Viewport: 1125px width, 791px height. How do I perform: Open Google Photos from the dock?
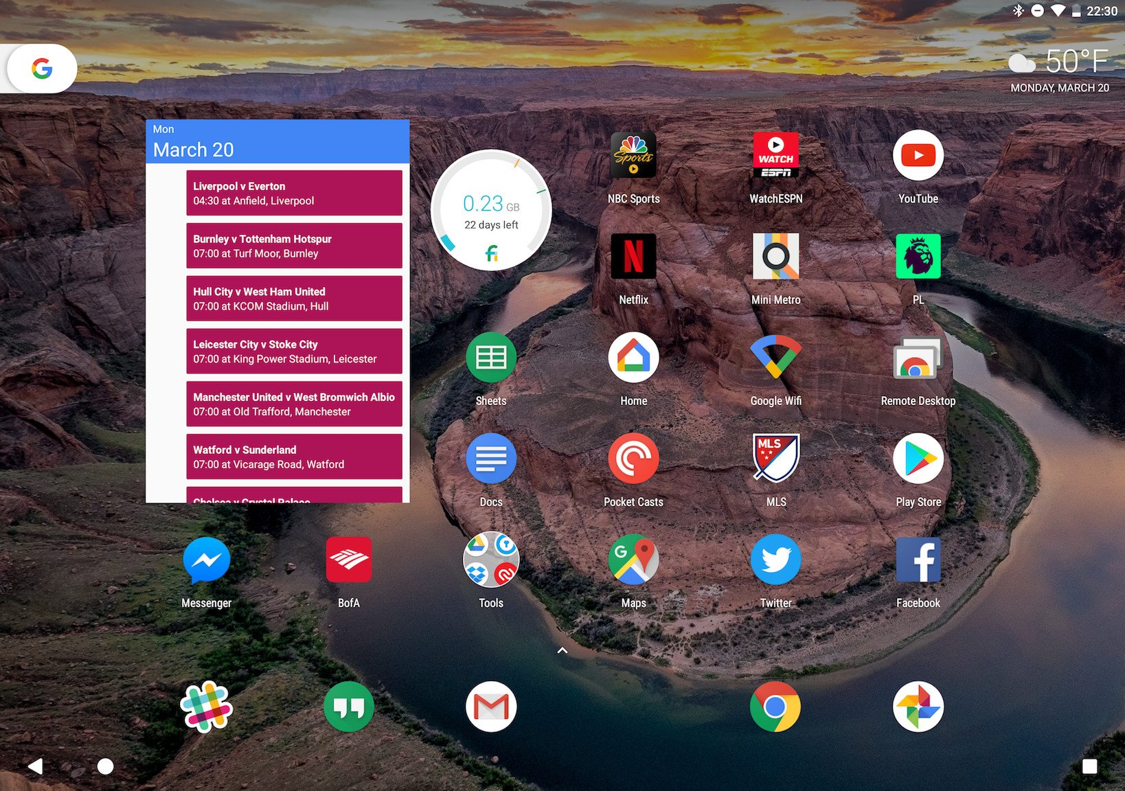point(918,707)
